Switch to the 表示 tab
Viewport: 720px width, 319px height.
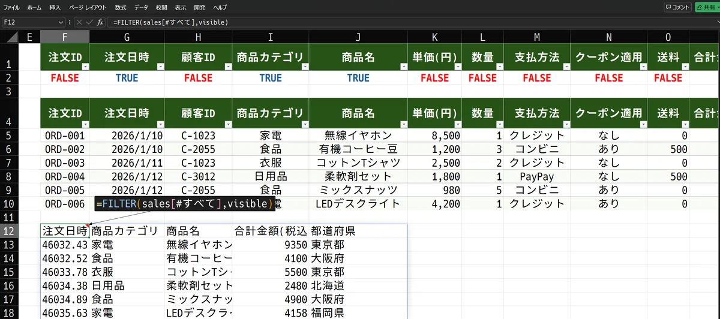point(181,7)
